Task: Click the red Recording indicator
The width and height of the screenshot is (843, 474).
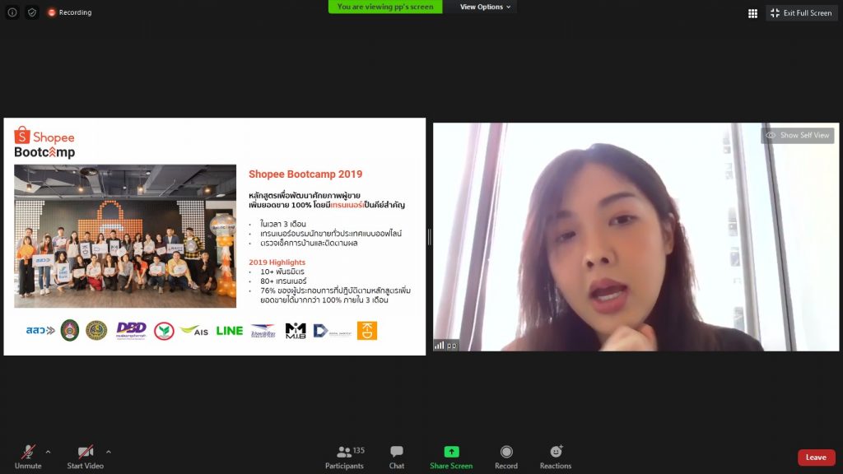Action: tap(70, 12)
